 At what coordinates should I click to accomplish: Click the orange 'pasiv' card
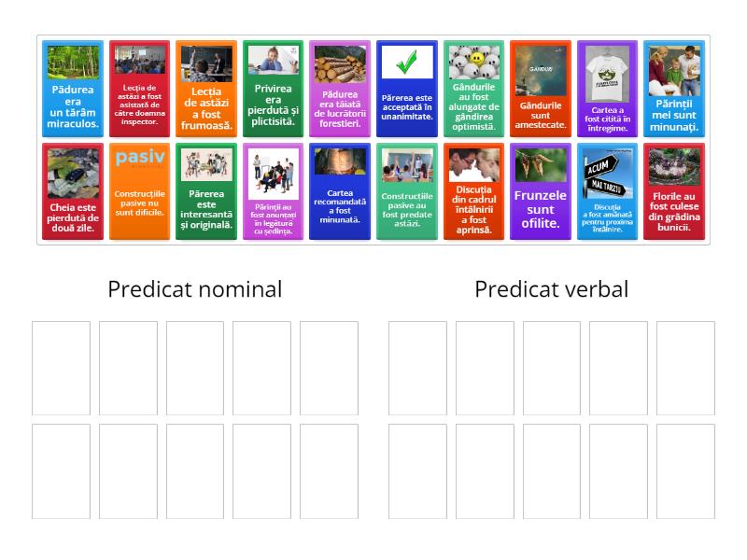[140, 191]
